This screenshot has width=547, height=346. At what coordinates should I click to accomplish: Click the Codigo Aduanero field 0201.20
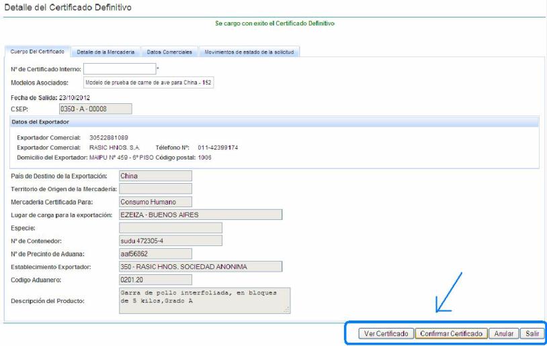tap(156, 280)
